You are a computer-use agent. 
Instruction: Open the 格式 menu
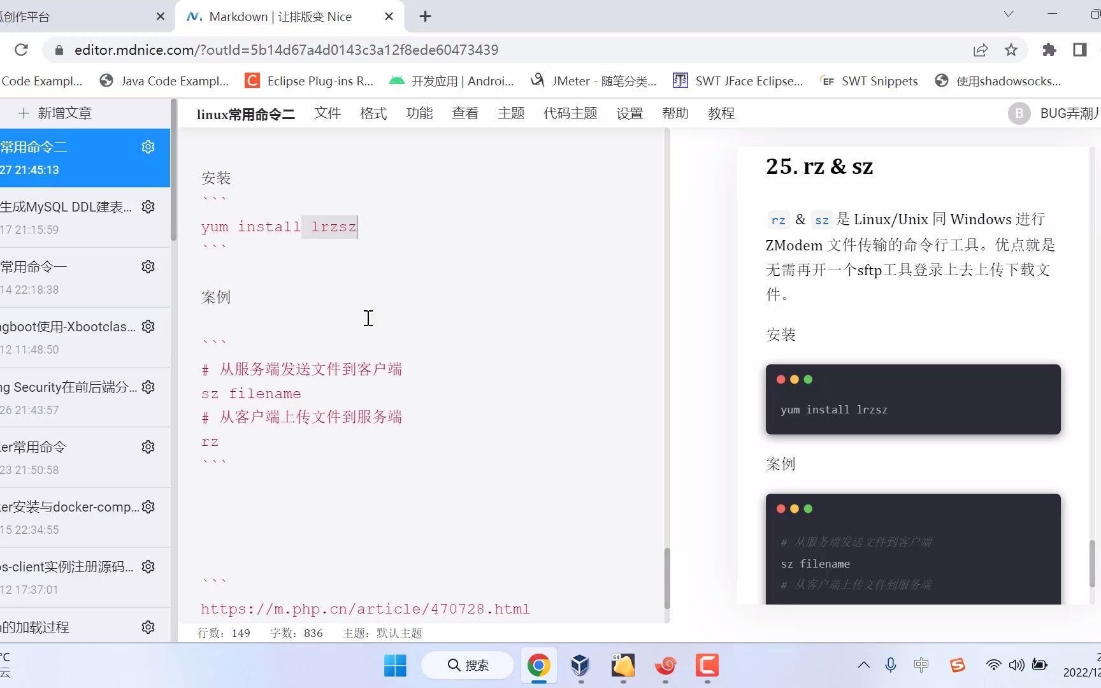click(373, 113)
